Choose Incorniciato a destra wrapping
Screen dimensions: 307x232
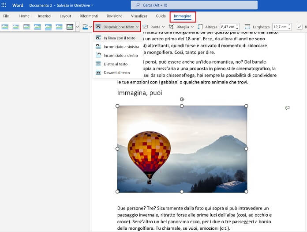click(117, 55)
